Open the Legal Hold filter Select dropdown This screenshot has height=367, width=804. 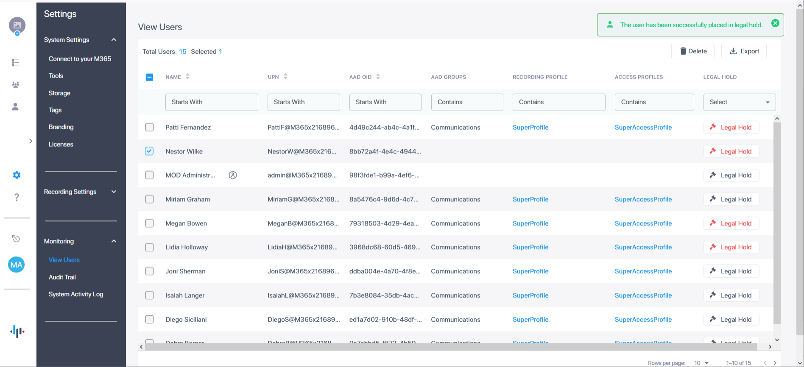(739, 102)
